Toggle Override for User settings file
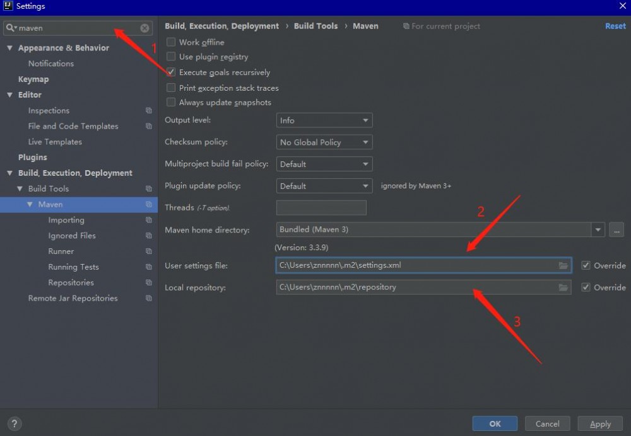Viewport: 631px width, 436px height. (x=586, y=266)
